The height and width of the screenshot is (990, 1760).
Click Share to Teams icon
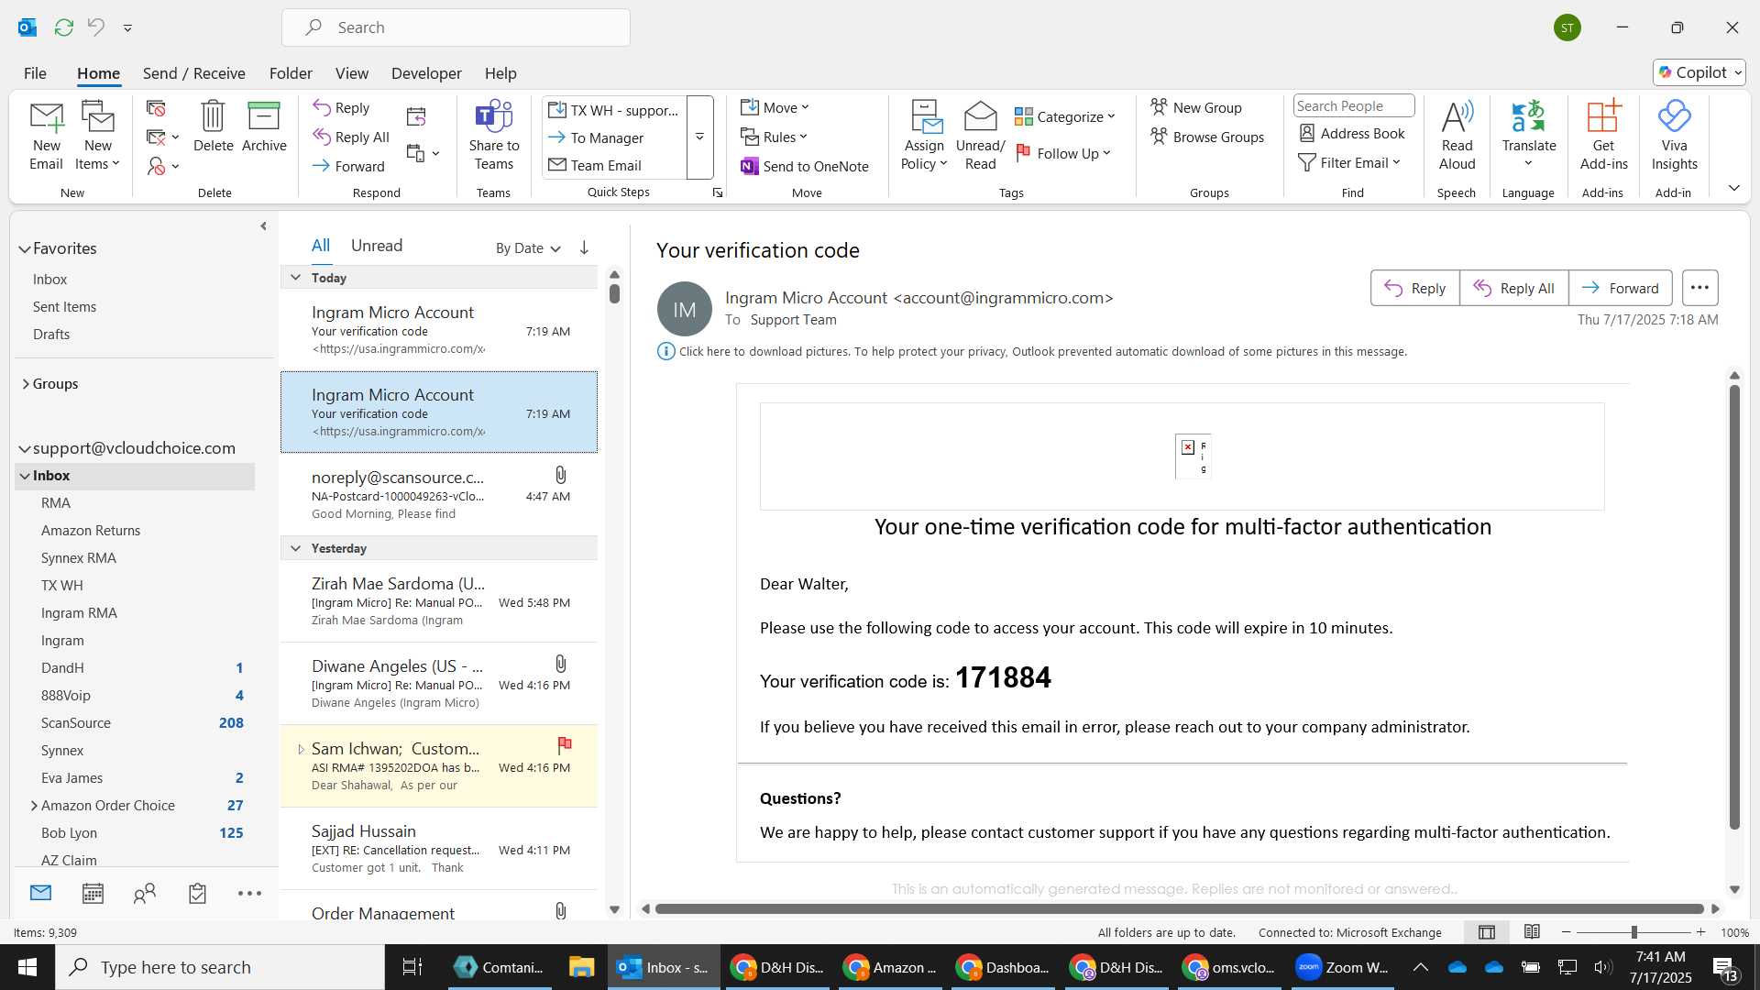493,136
